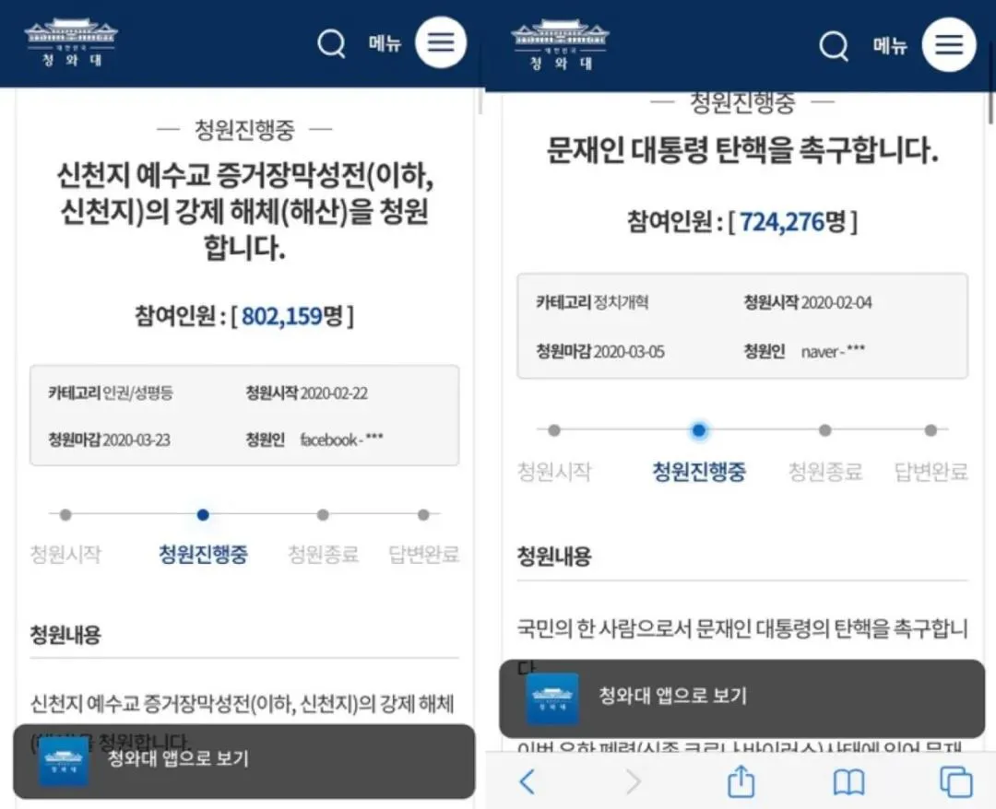Tap left '청와대 앱으로 보기' banner text
This screenshot has height=809, width=996.
point(178,758)
